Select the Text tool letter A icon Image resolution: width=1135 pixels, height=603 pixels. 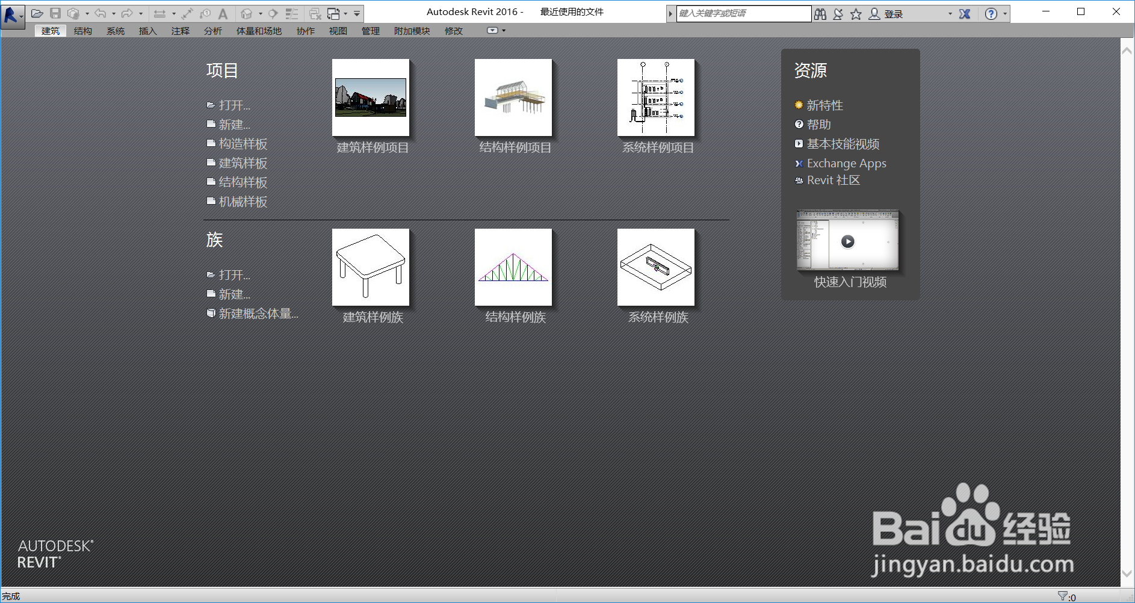tap(223, 13)
